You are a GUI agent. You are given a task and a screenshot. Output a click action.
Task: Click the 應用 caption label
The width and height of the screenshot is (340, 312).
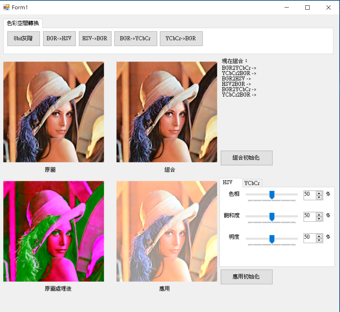[164, 289]
